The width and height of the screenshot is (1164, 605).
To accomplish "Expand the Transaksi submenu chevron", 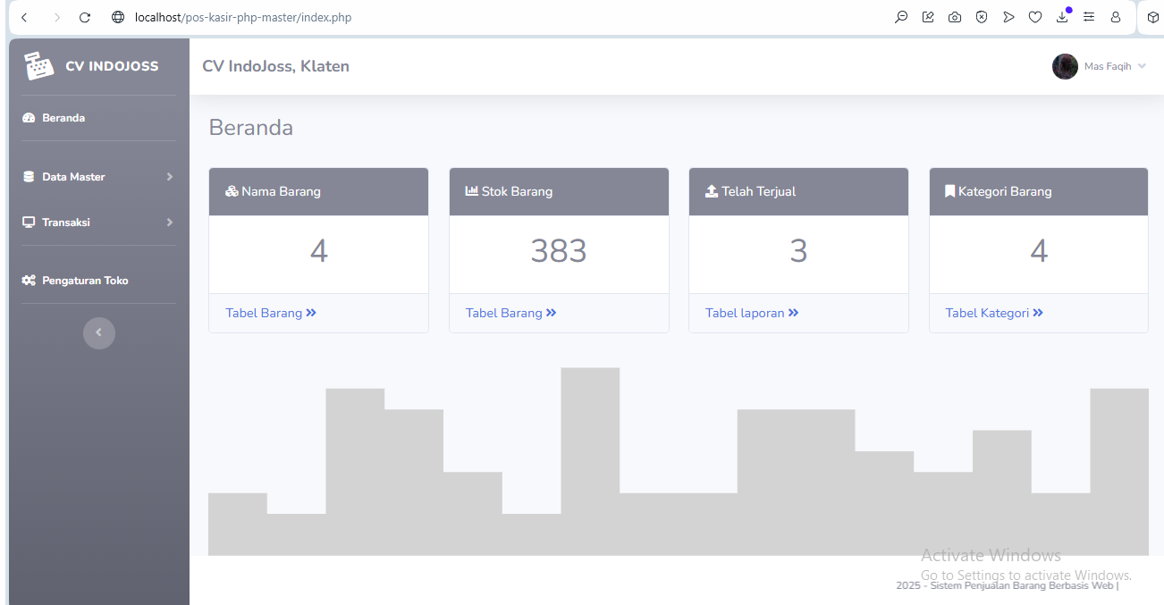I will click(x=169, y=223).
